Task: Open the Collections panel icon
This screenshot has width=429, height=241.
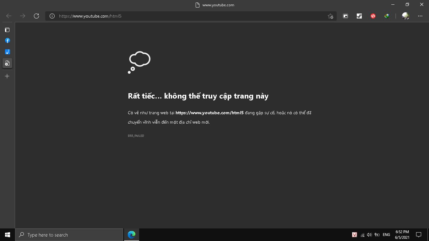Action: pyautogui.click(x=345, y=16)
